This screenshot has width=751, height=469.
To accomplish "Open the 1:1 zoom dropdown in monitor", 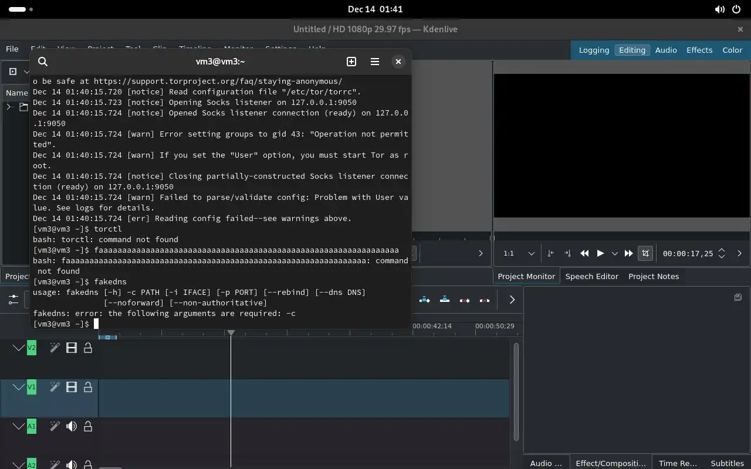I will [519, 253].
